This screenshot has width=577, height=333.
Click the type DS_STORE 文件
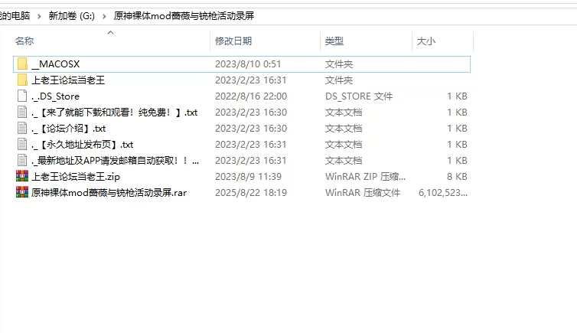click(359, 96)
